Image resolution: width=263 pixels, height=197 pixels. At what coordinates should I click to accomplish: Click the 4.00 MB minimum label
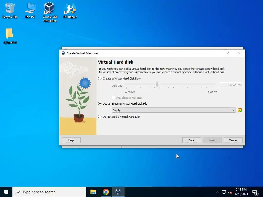(x=130, y=92)
